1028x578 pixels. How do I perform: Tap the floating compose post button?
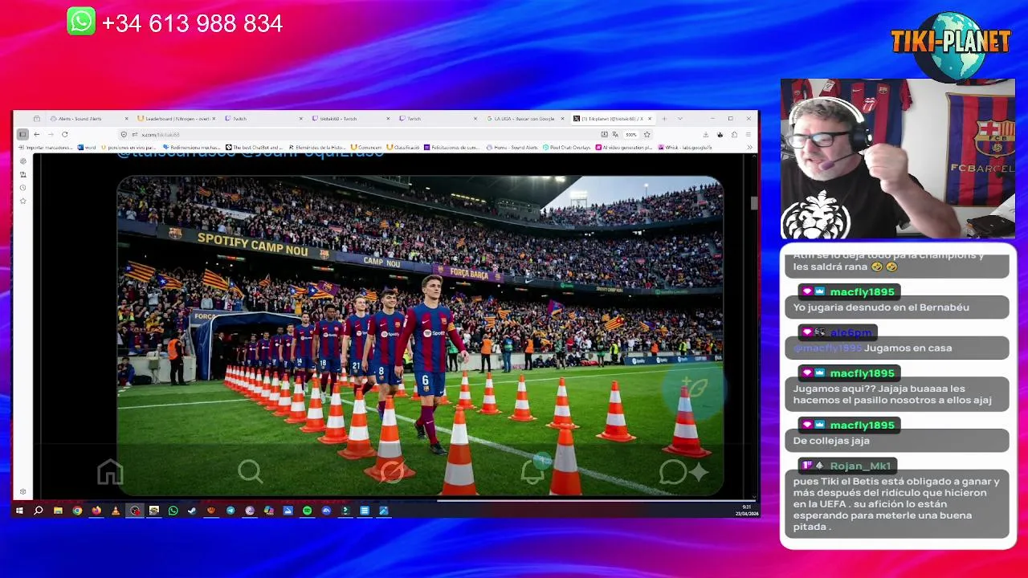click(695, 389)
